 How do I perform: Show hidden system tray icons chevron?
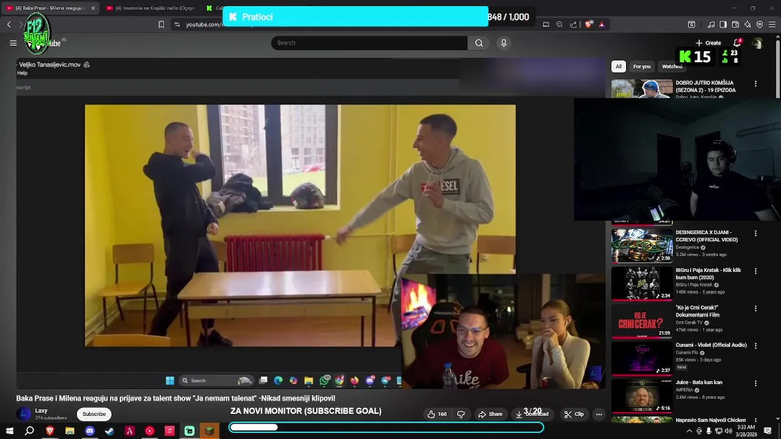pos(689,431)
